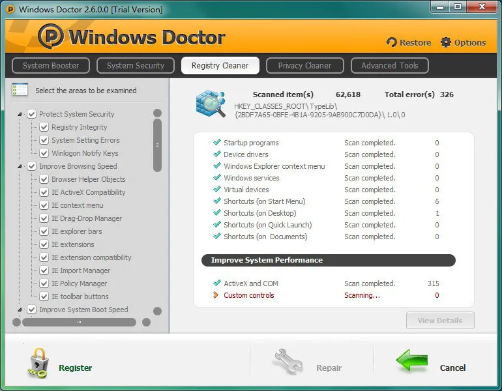This screenshot has width=502, height=391.
Task: Collapse the Improve System Boot Speed group
Action: (x=20, y=310)
